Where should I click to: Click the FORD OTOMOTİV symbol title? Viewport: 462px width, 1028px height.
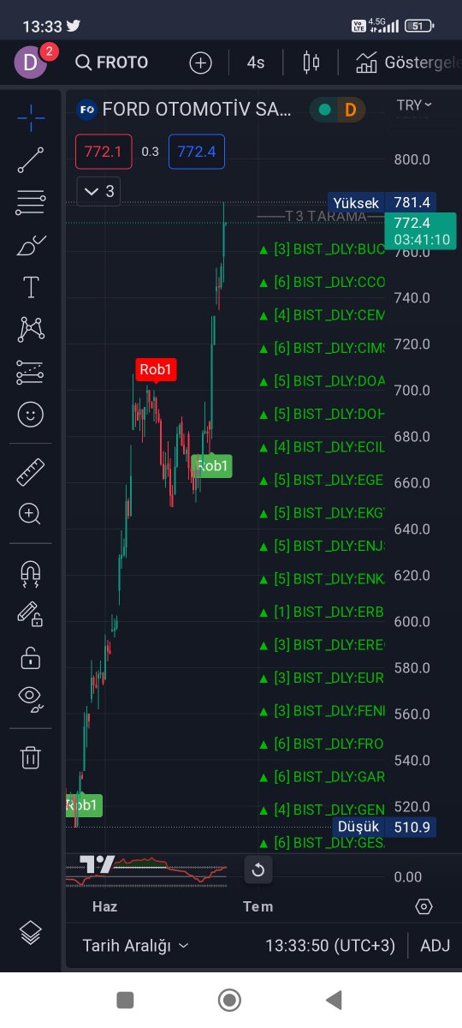coord(197,109)
